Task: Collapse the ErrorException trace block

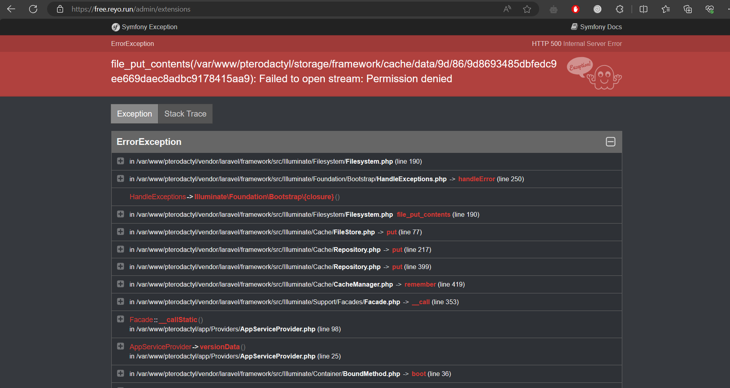Action: [610, 142]
